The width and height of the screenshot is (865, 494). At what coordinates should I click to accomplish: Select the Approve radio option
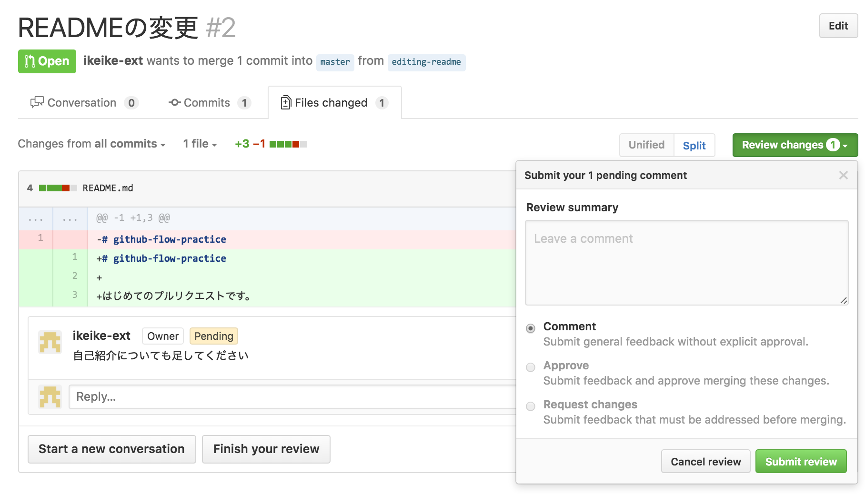click(531, 367)
